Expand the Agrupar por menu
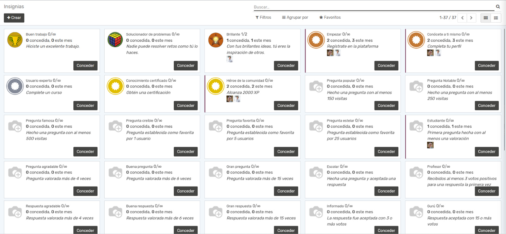Screen dimensions: 506x234 295,17
